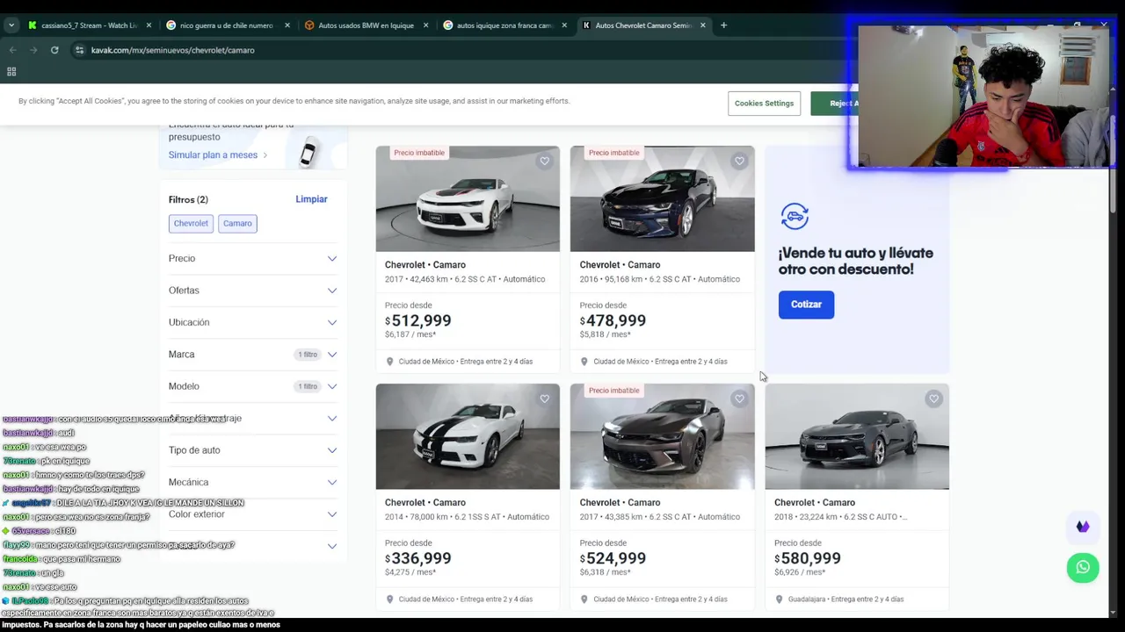Open the white striped 2014 Camaro photo
The image size is (1125, 632).
pos(468,436)
